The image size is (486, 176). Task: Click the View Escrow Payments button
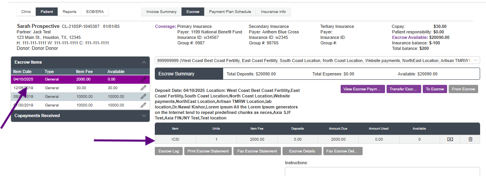pyautogui.click(x=363, y=89)
